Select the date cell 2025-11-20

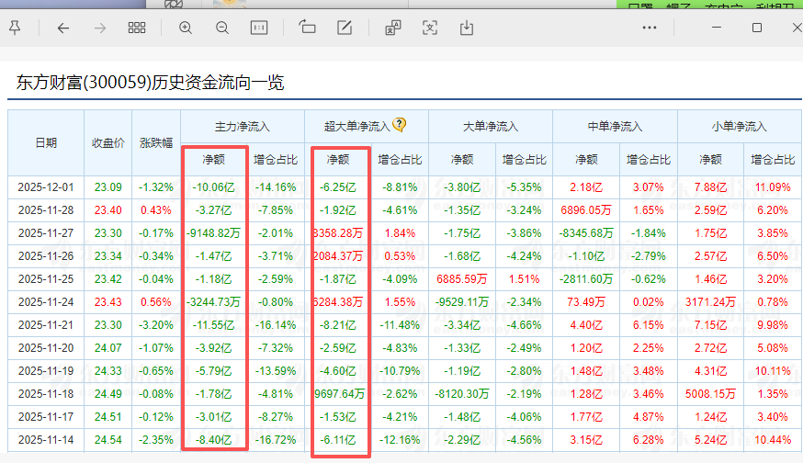tap(46, 348)
